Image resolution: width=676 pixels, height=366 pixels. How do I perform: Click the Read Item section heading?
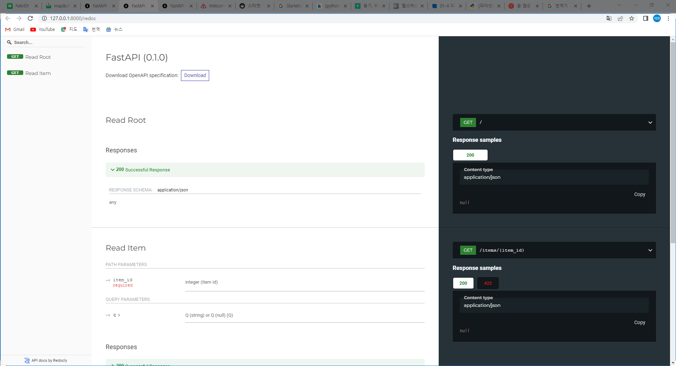coord(126,248)
